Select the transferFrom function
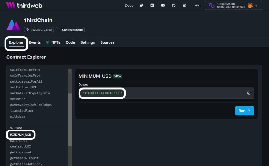269x166 pixels. (x=21, y=111)
